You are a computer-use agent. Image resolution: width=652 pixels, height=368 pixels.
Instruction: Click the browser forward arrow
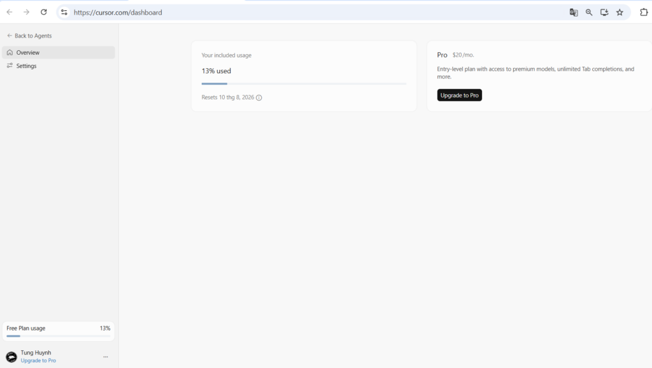pos(26,12)
